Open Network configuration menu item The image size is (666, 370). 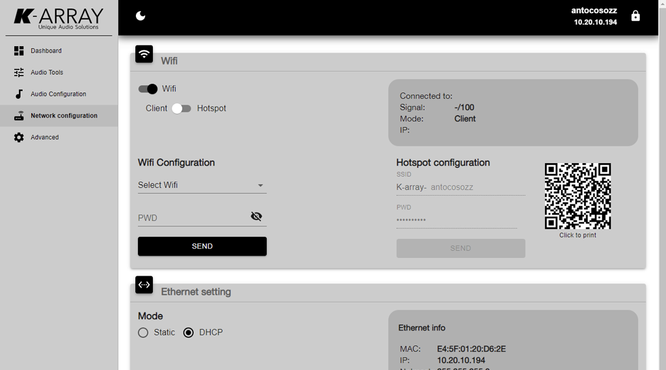tap(64, 116)
